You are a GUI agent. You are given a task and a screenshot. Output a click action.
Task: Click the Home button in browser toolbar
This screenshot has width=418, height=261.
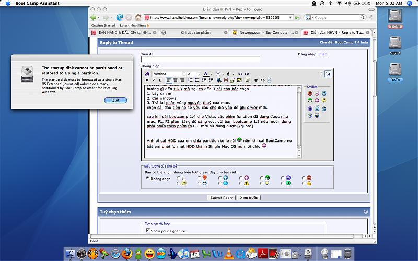(138, 17)
